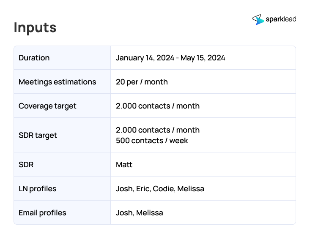Click the LN profiles label
The width and height of the screenshot is (310, 239).
pos(38,189)
